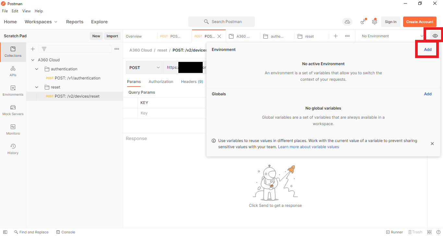Switch to the authe... folder tab
The width and height of the screenshot is (443, 236).
coord(277,36)
